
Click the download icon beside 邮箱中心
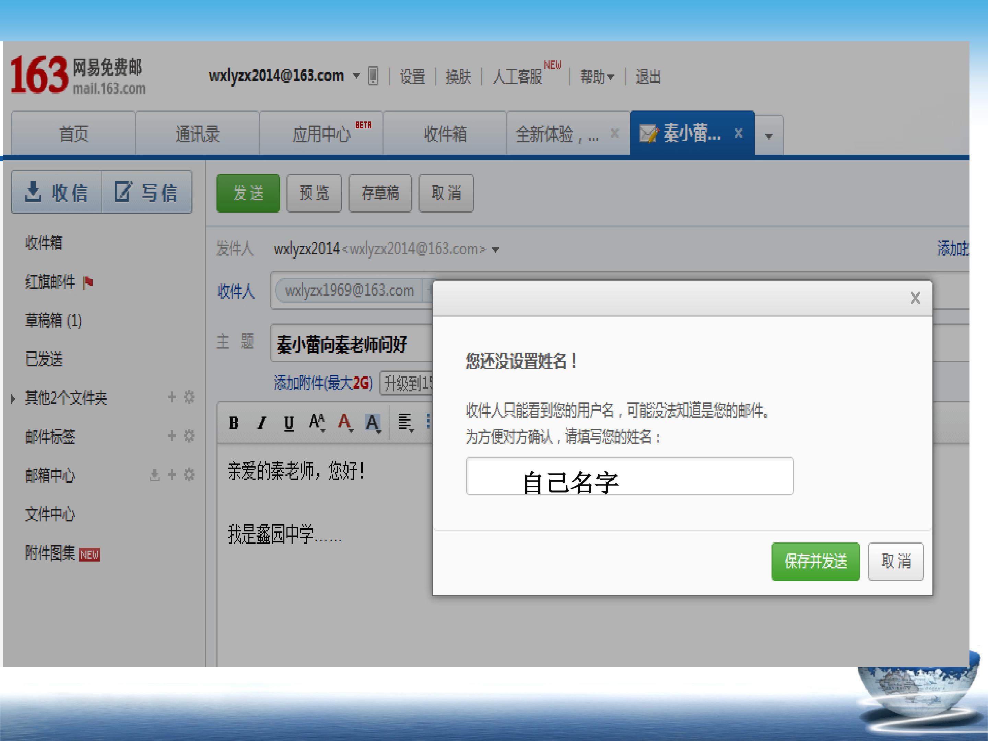(154, 475)
